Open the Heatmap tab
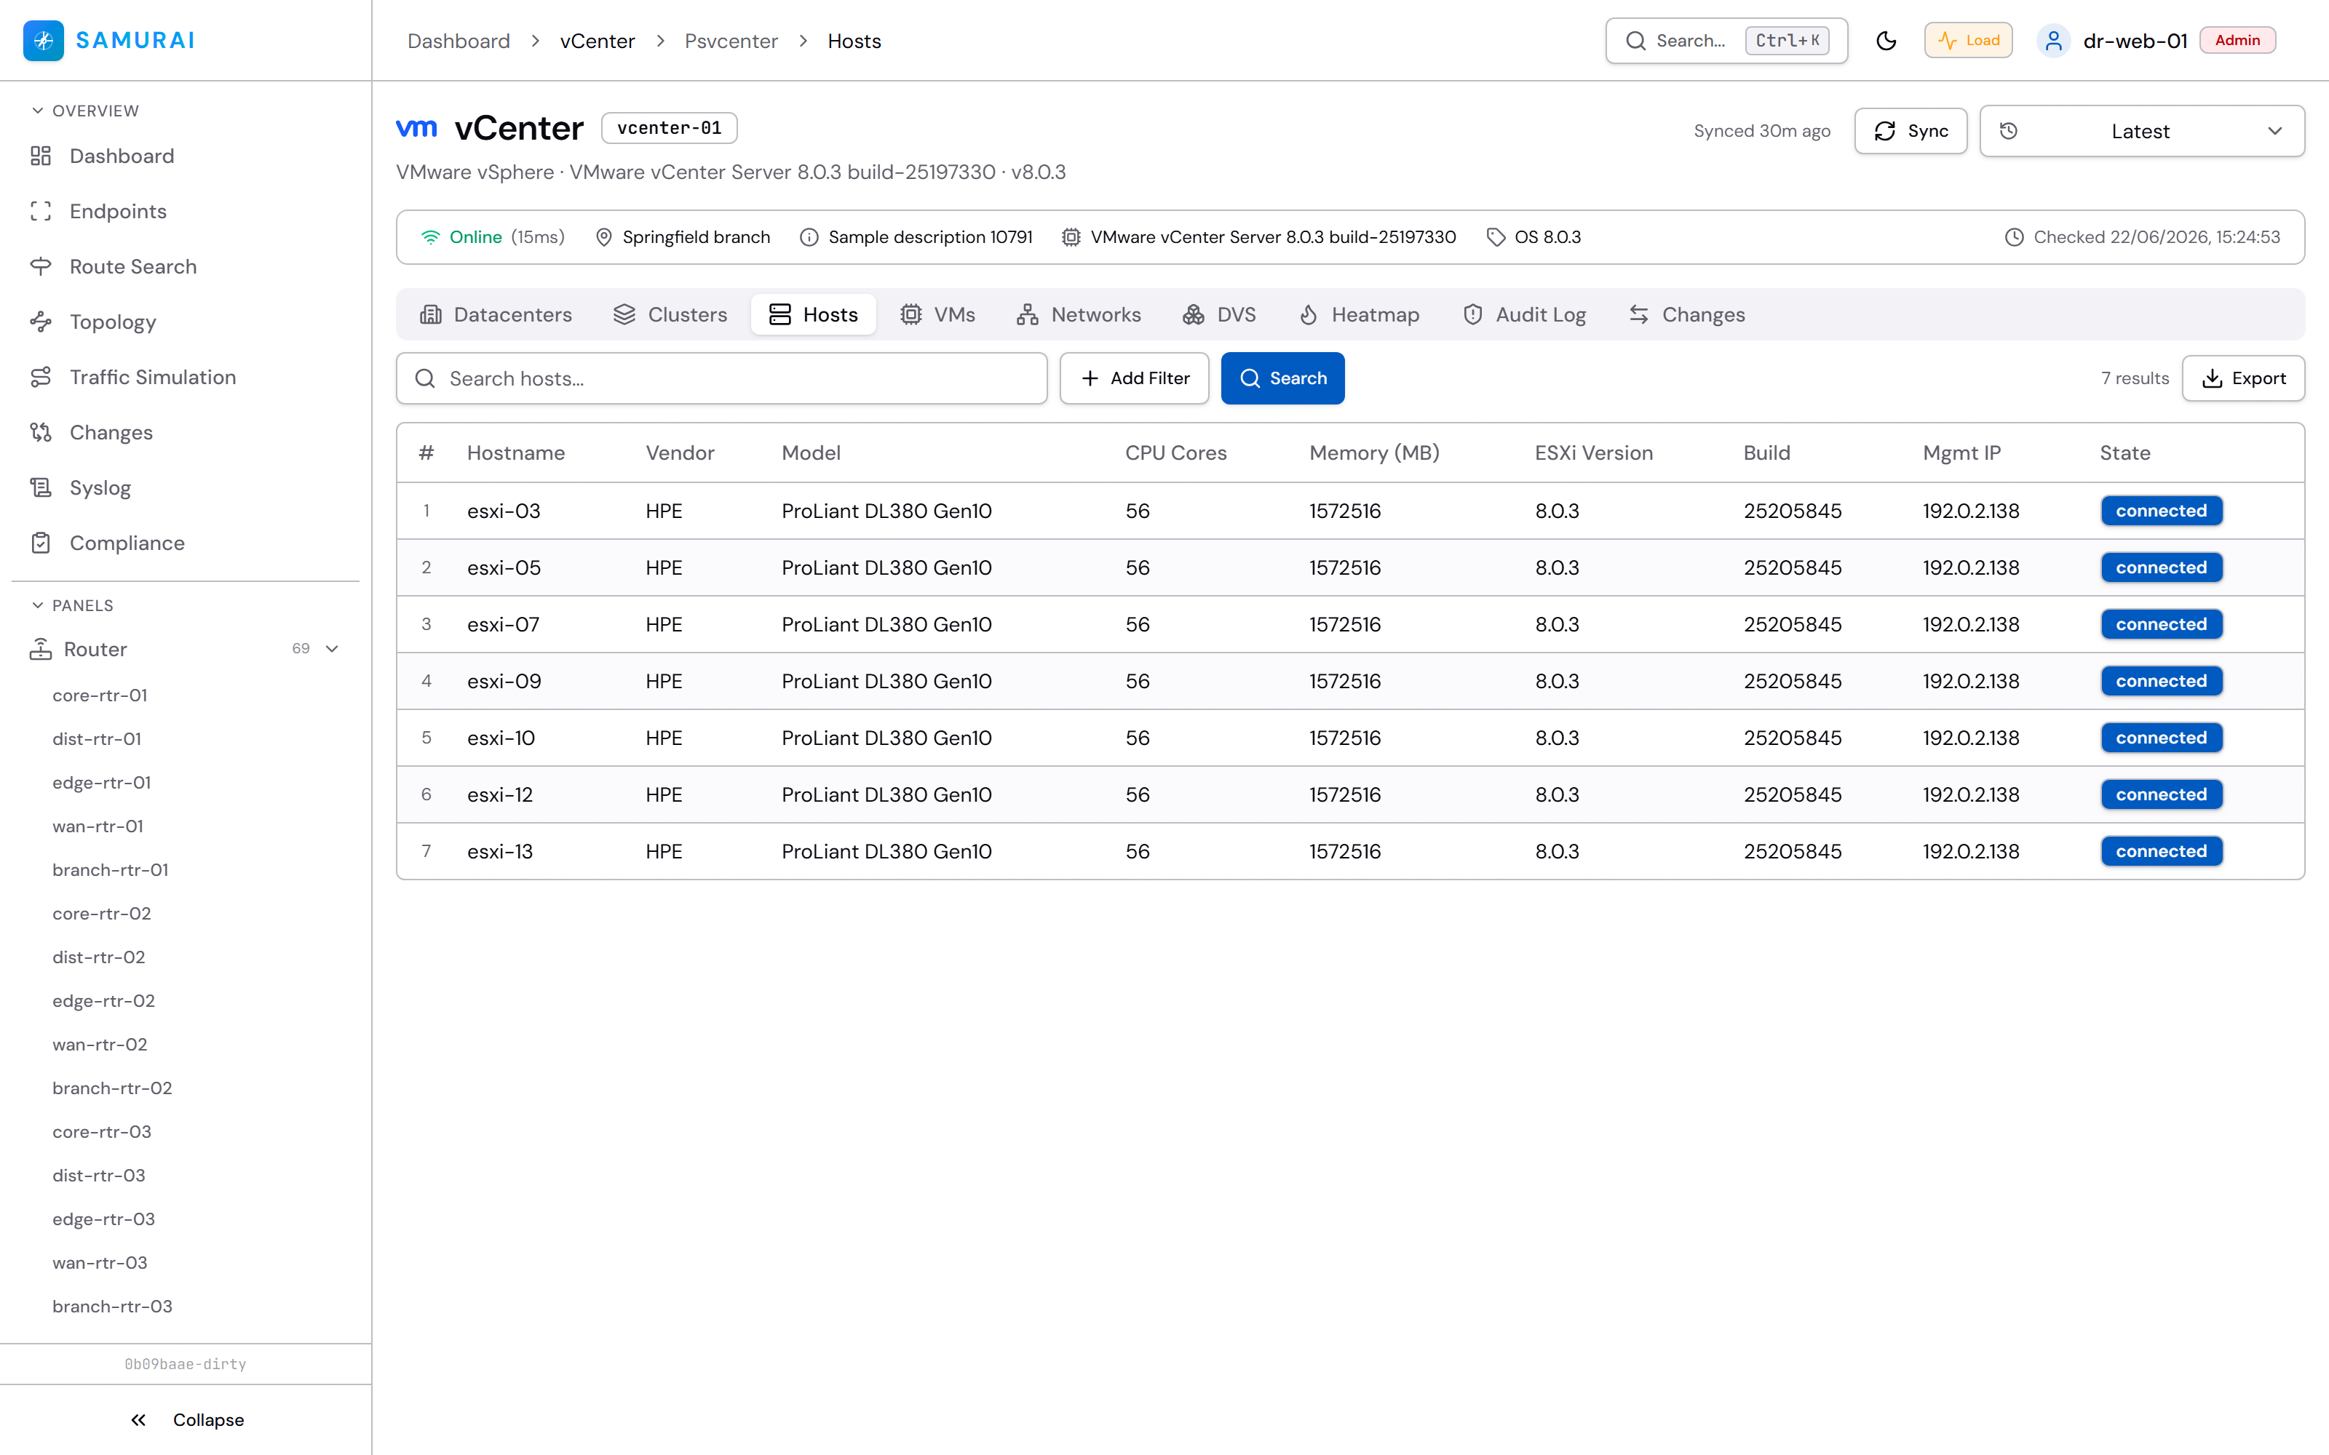The height and width of the screenshot is (1455, 2329). coord(1359,315)
